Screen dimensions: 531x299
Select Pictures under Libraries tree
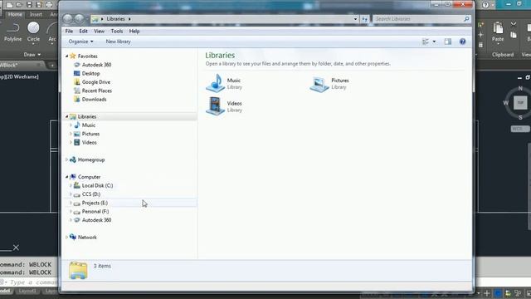(90, 134)
